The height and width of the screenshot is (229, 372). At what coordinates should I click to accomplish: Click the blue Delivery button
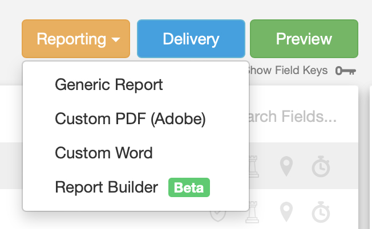pos(191,39)
